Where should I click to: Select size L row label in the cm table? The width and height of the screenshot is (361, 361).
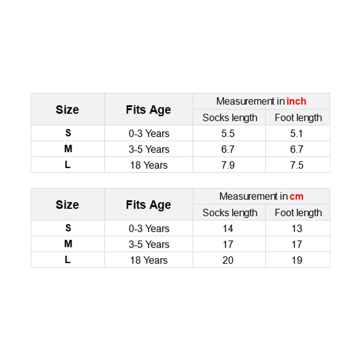(68, 260)
